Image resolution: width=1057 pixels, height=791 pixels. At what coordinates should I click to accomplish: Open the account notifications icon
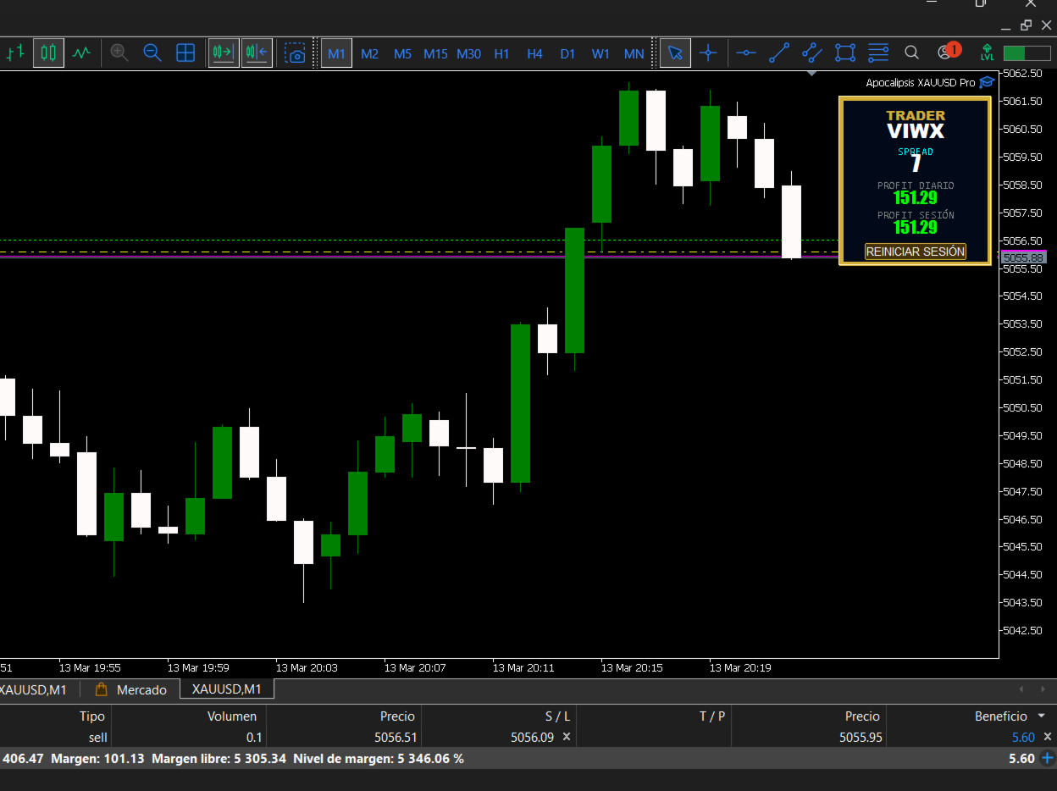tap(948, 53)
